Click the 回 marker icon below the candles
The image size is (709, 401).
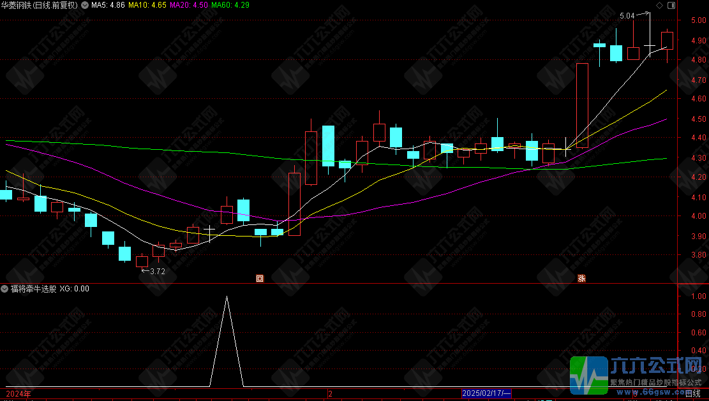pos(260,278)
